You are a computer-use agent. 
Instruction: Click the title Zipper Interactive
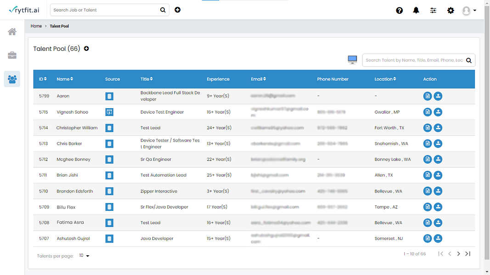point(159,191)
